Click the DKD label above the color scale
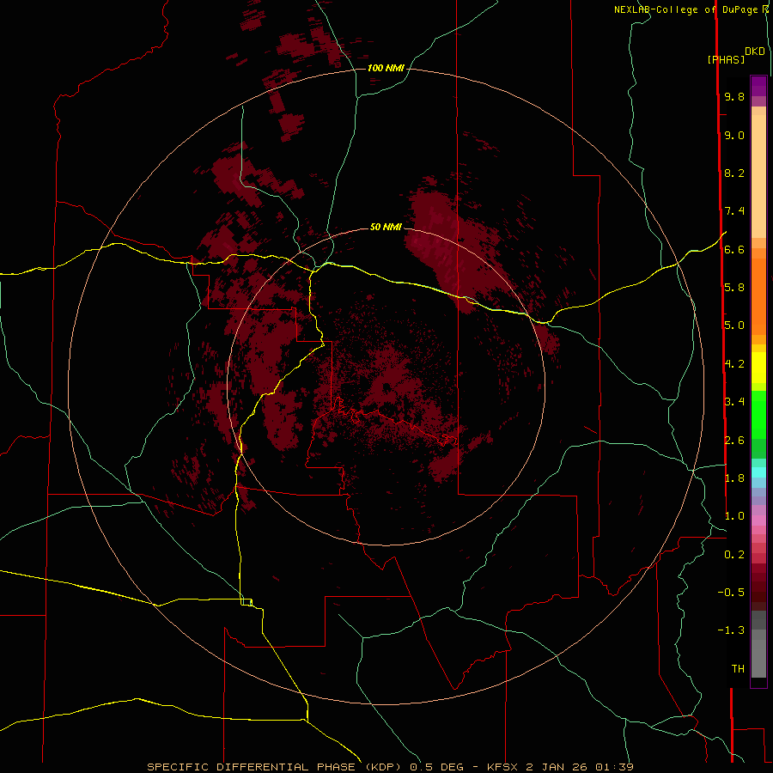 [x=755, y=52]
